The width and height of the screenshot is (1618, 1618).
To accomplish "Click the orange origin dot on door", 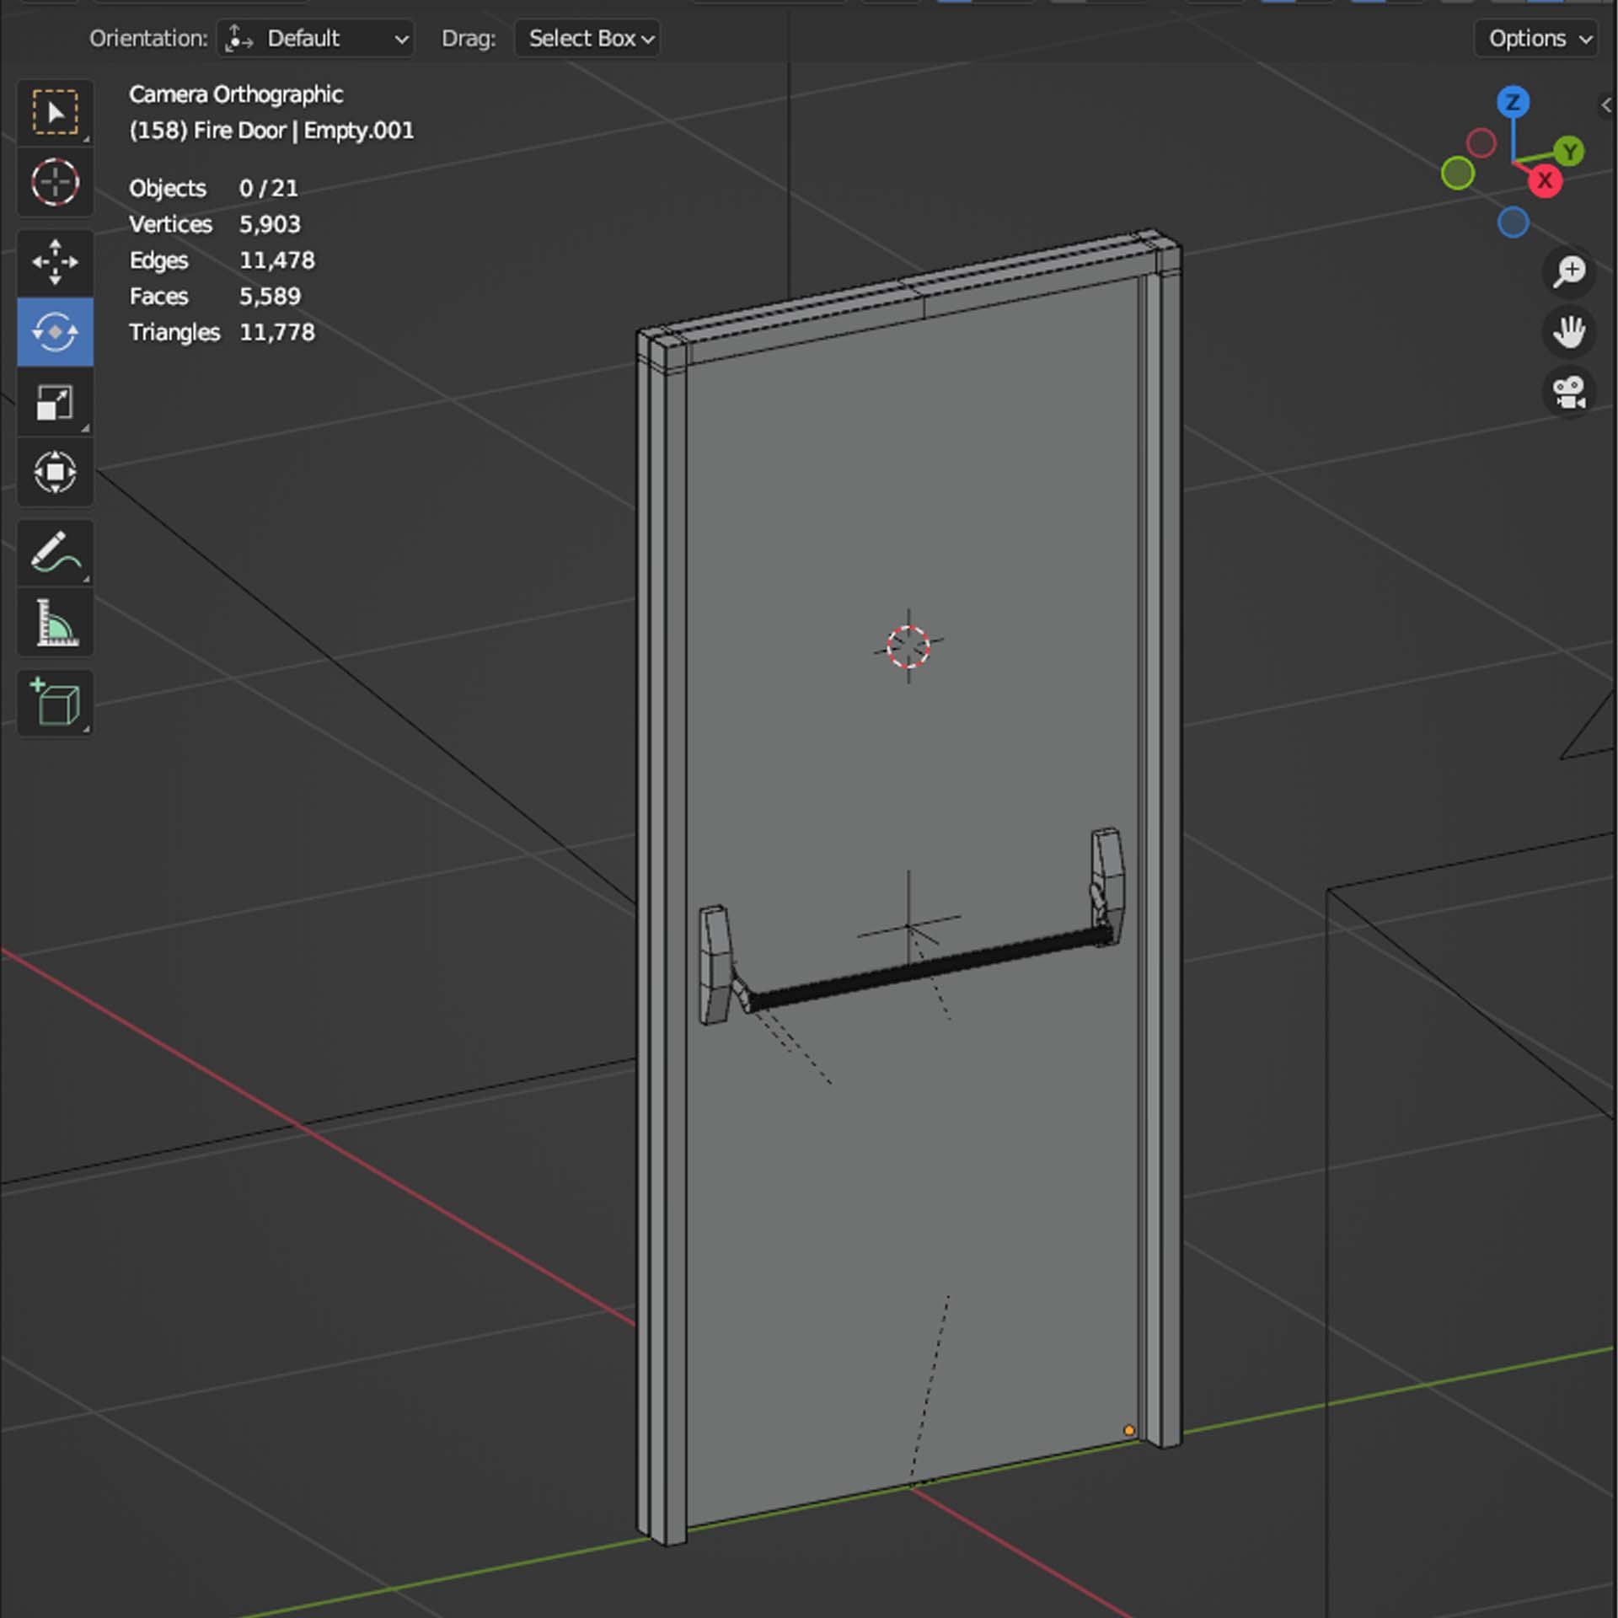I will pyautogui.click(x=1128, y=1430).
